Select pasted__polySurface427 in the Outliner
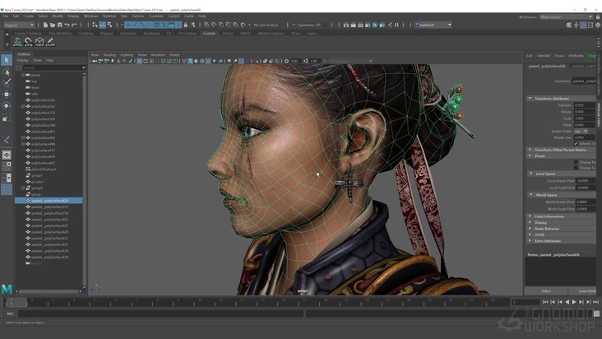Image resolution: width=602 pixels, height=339 pixels. (49, 225)
